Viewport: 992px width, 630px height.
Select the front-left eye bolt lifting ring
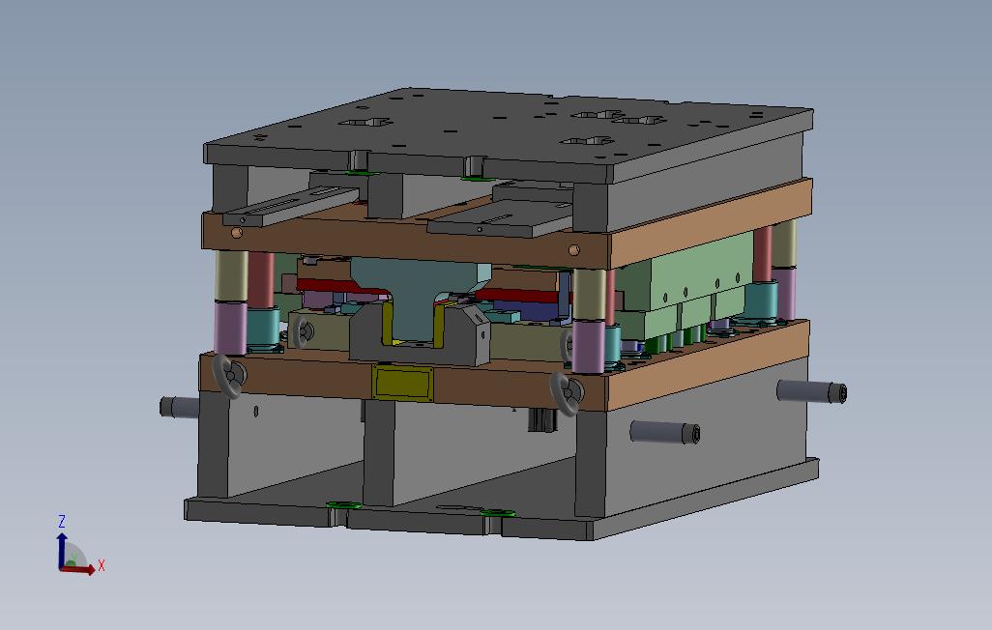click(x=229, y=376)
